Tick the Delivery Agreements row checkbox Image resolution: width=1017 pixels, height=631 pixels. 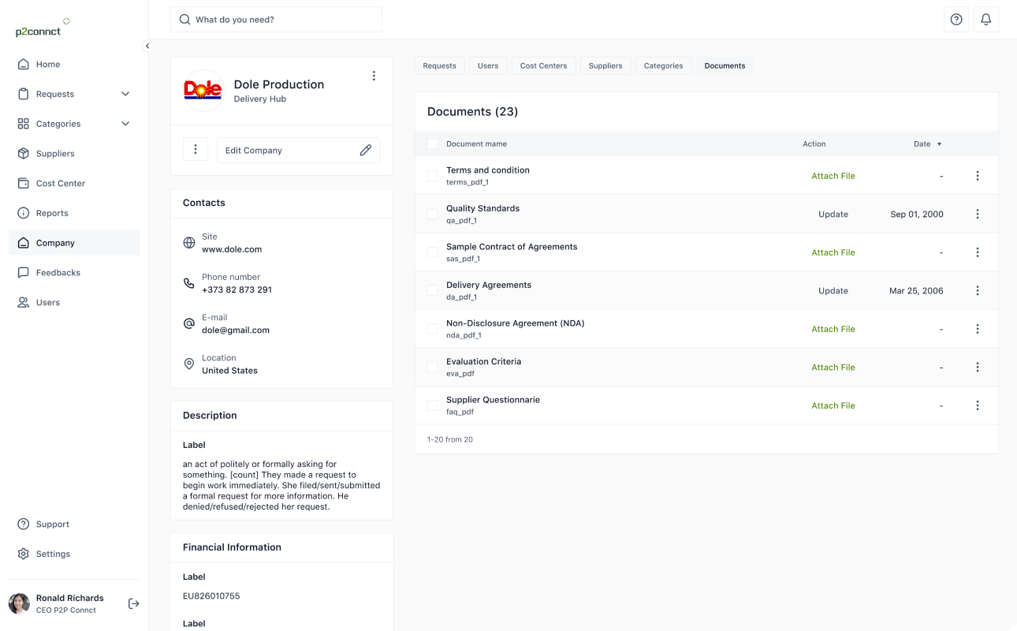click(432, 290)
